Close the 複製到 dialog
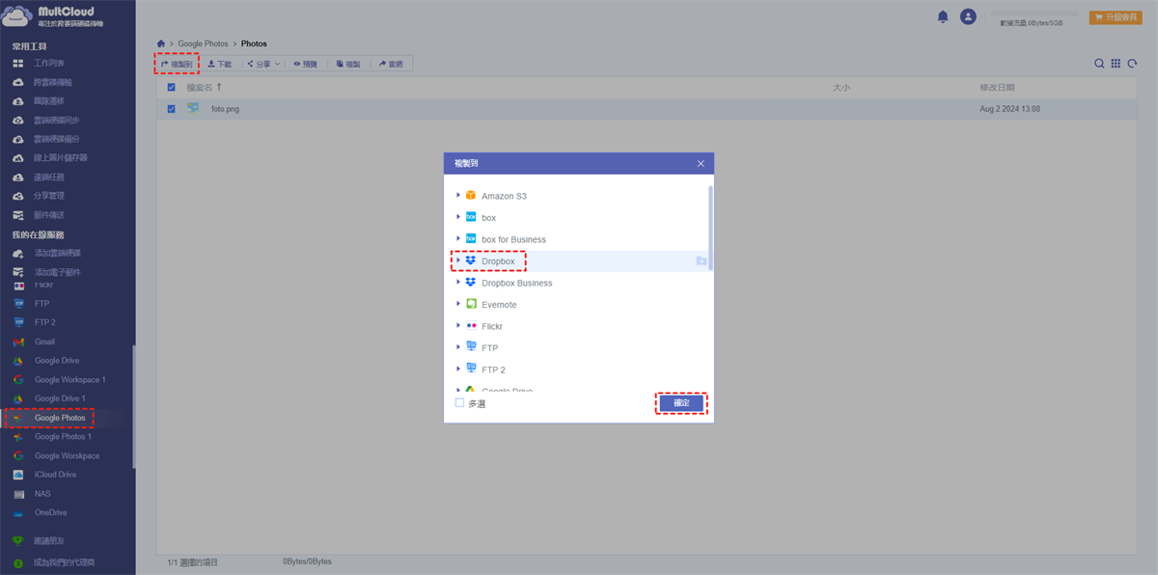This screenshot has width=1158, height=575. click(x=701, y=164)
